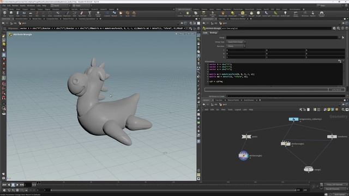Toggle real-time playback on the playbar
This screenshot has height=196, width=349.
pos(4,190)
